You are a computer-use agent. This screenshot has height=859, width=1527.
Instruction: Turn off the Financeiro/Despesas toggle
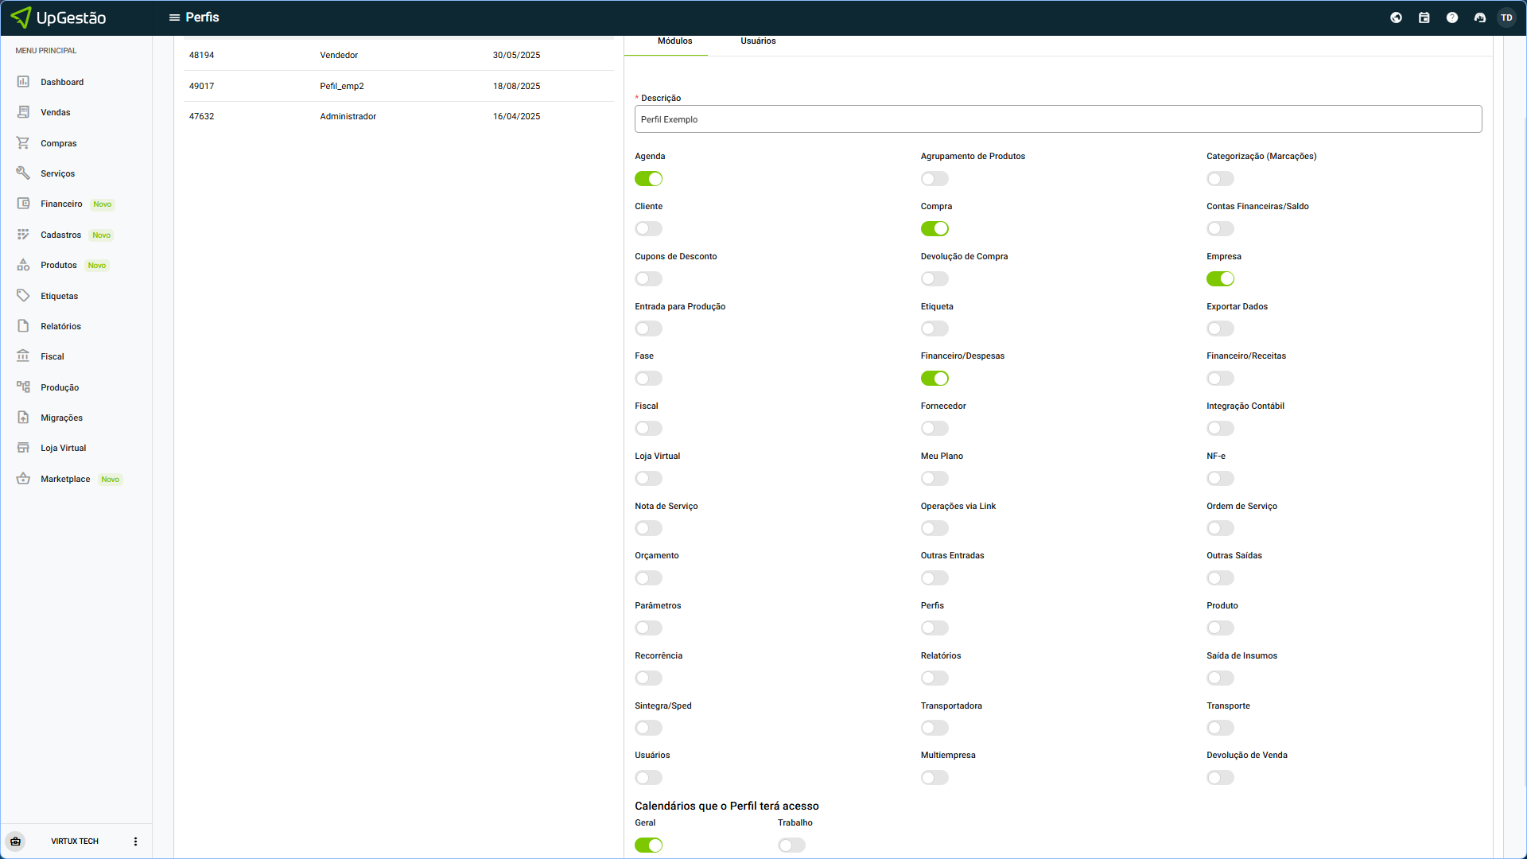934,379
